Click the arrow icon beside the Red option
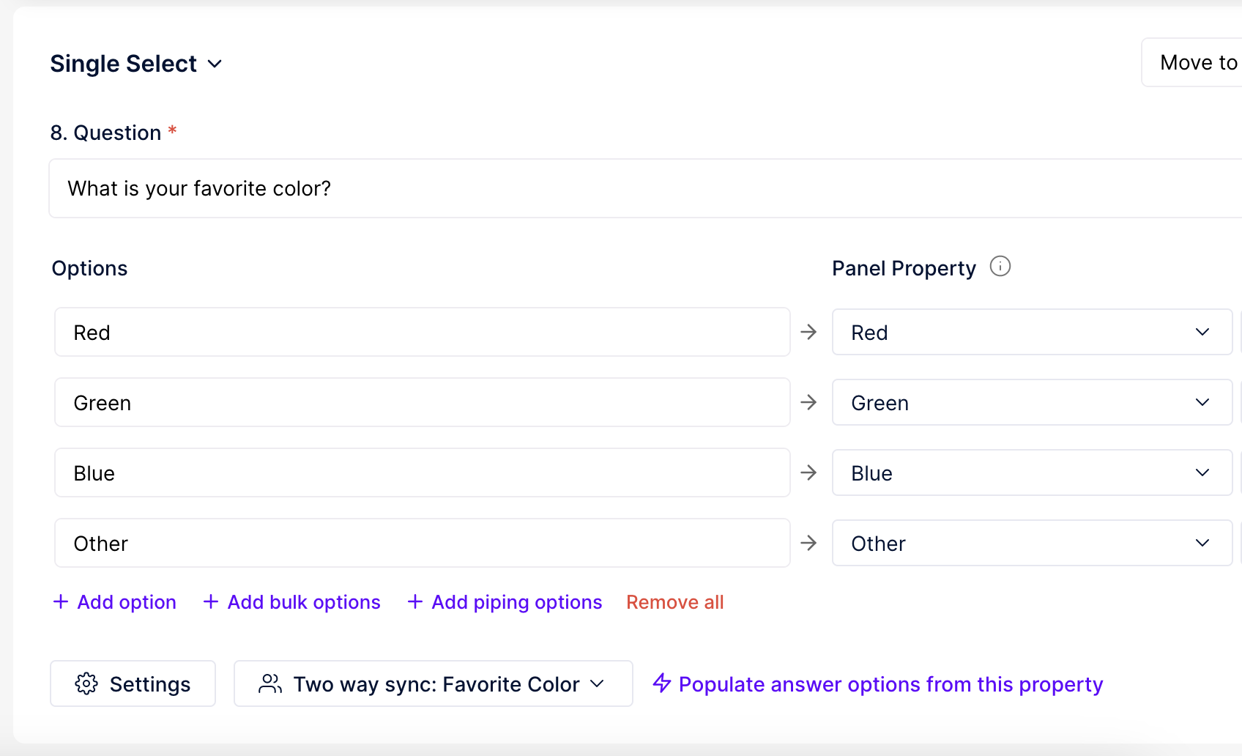This screenshot has width=1242, height=756. (808, 332)
